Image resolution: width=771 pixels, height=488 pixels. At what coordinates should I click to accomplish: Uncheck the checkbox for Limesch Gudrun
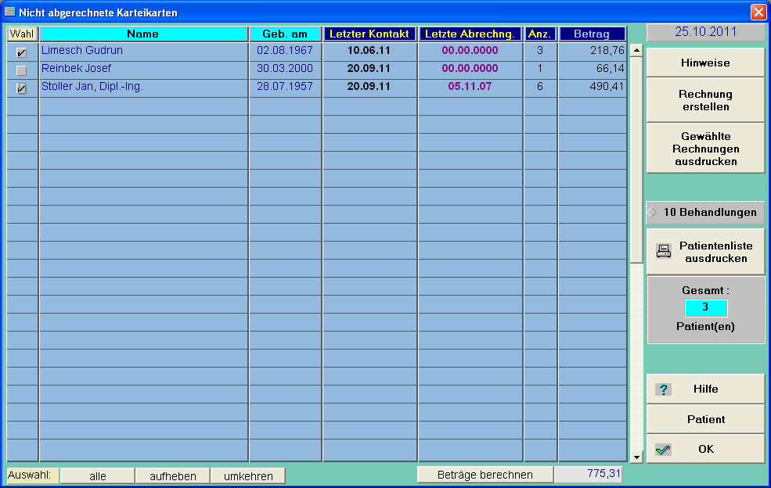(x=22, y=53)
